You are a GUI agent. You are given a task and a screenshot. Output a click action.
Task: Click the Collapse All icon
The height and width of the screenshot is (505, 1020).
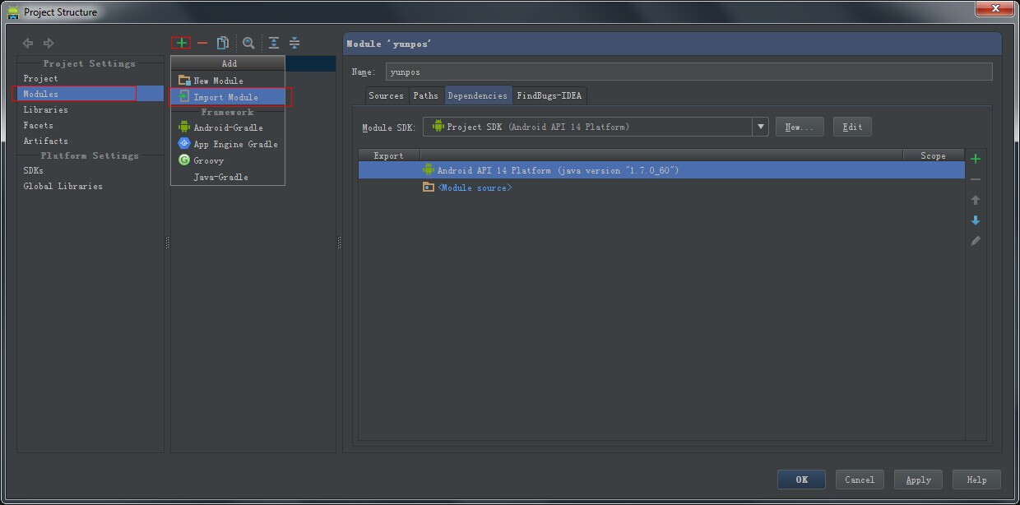click(x=294, y=43)
